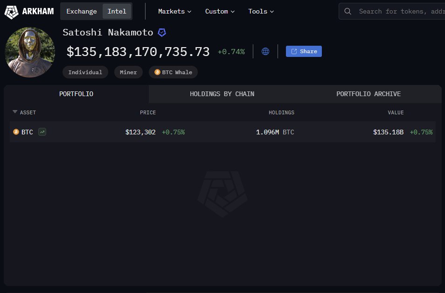Viewport: 445px width, 293px height.
Task: Click the Miner tag
Action: (x=128, y=72)
